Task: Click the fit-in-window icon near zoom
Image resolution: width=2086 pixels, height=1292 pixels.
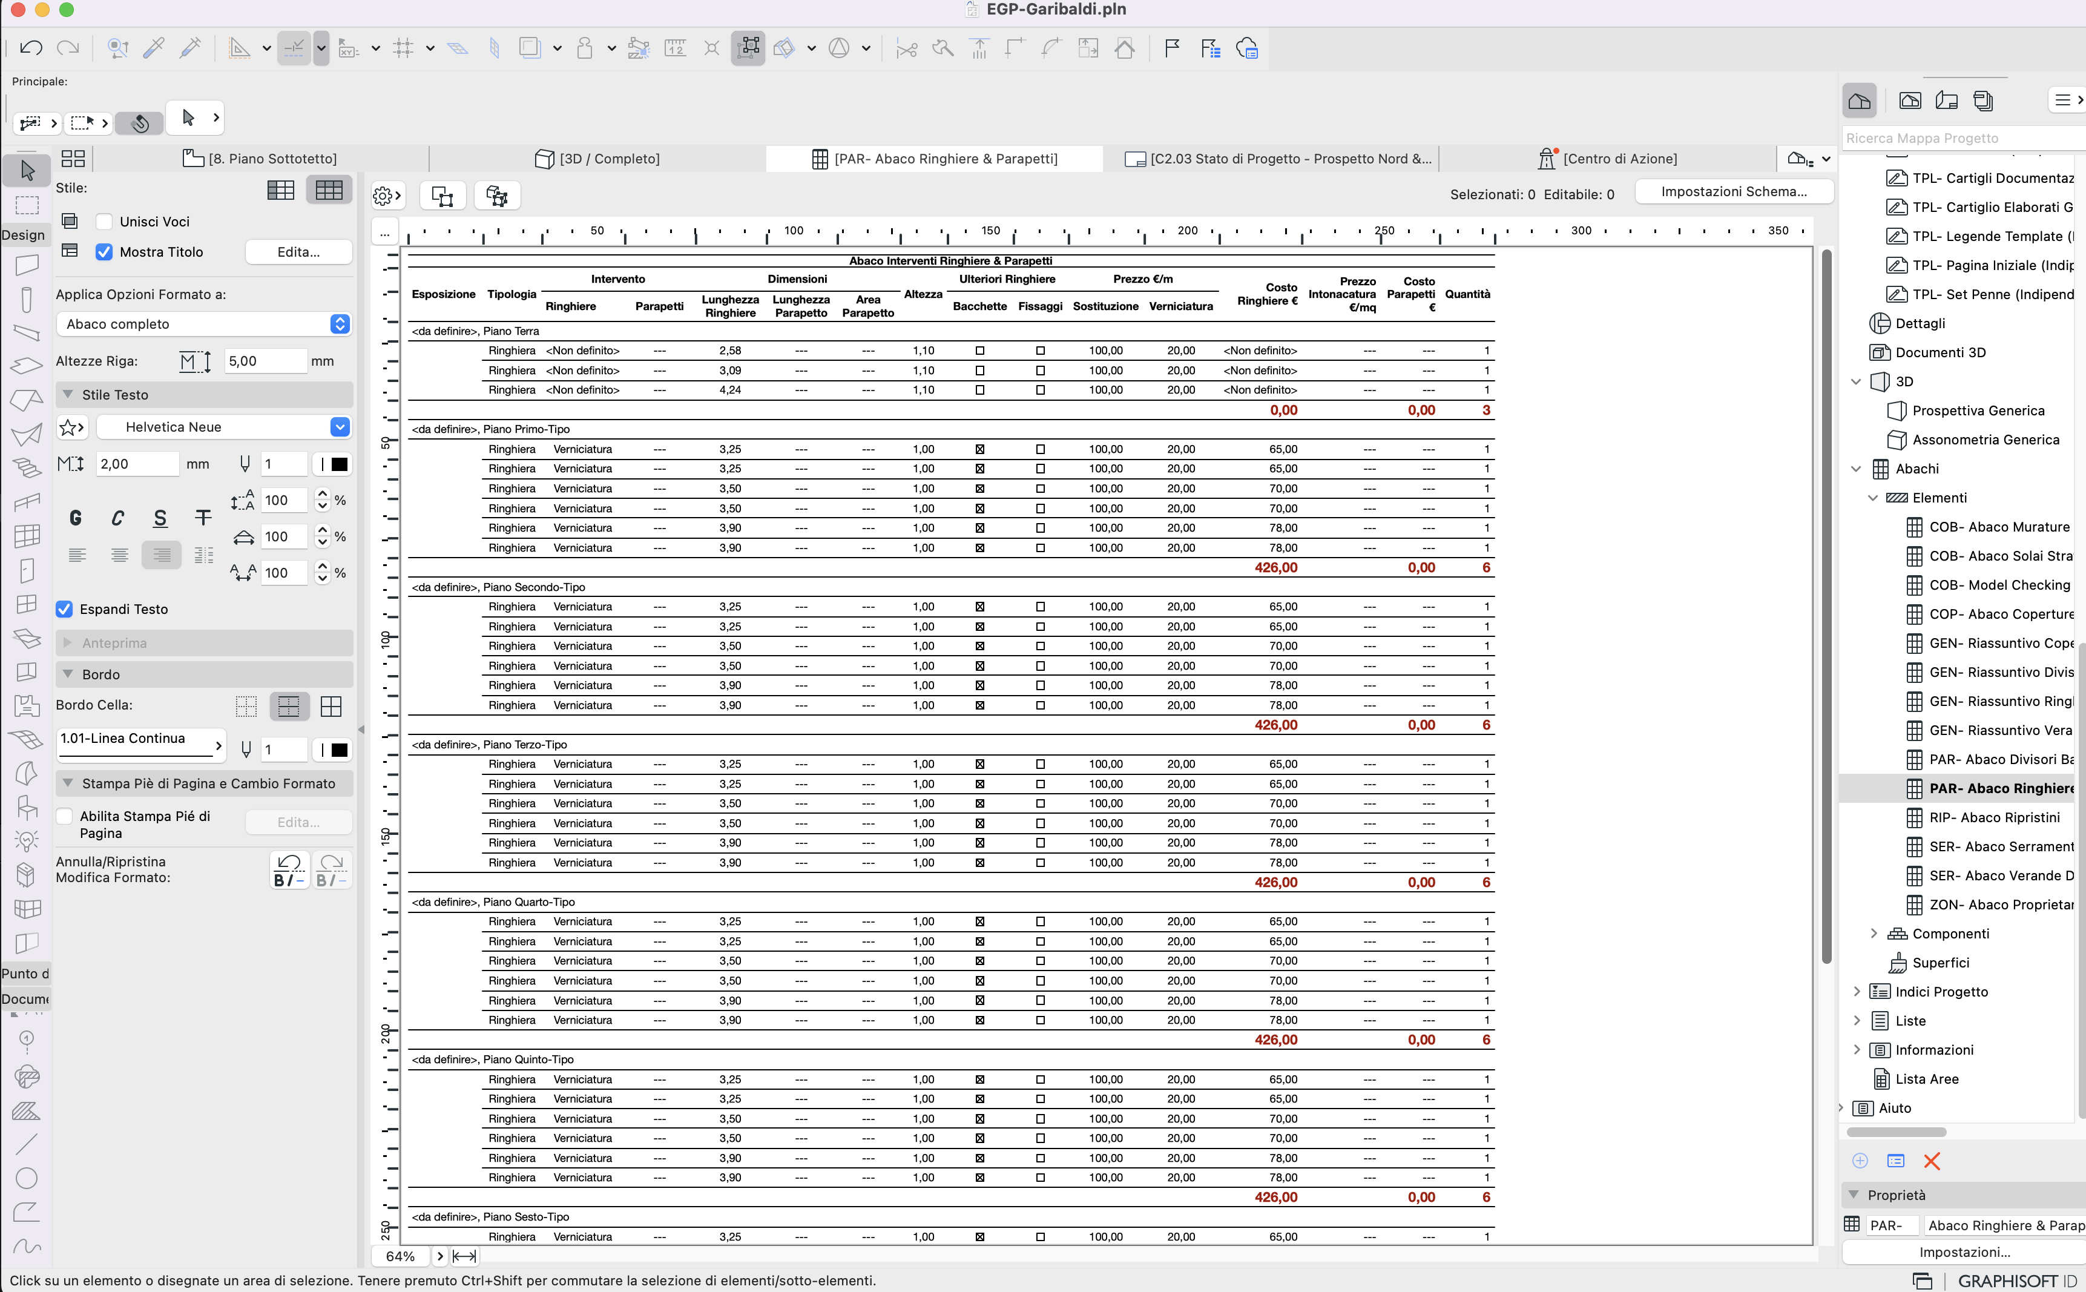Action: (x=465, y=1255)
